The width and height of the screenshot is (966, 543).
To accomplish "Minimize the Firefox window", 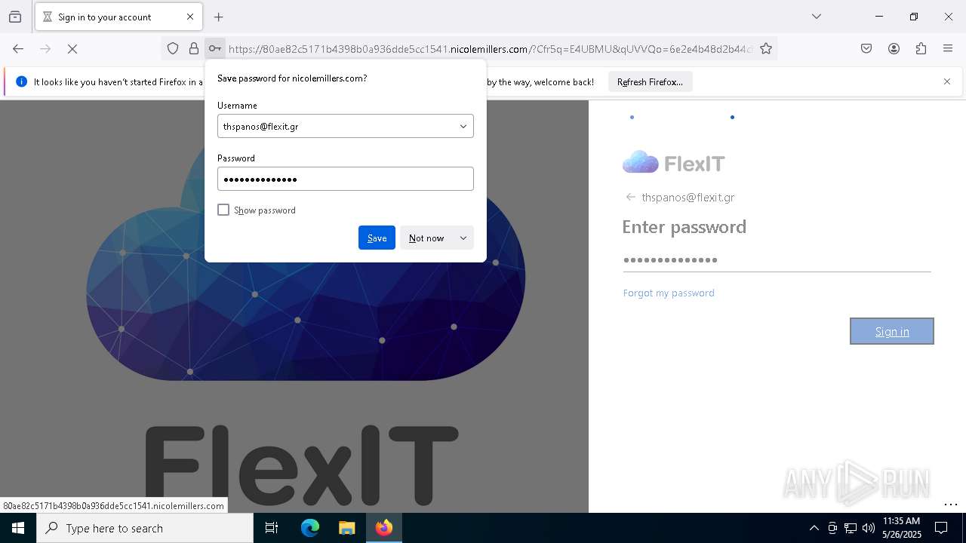I will [879, 17].
